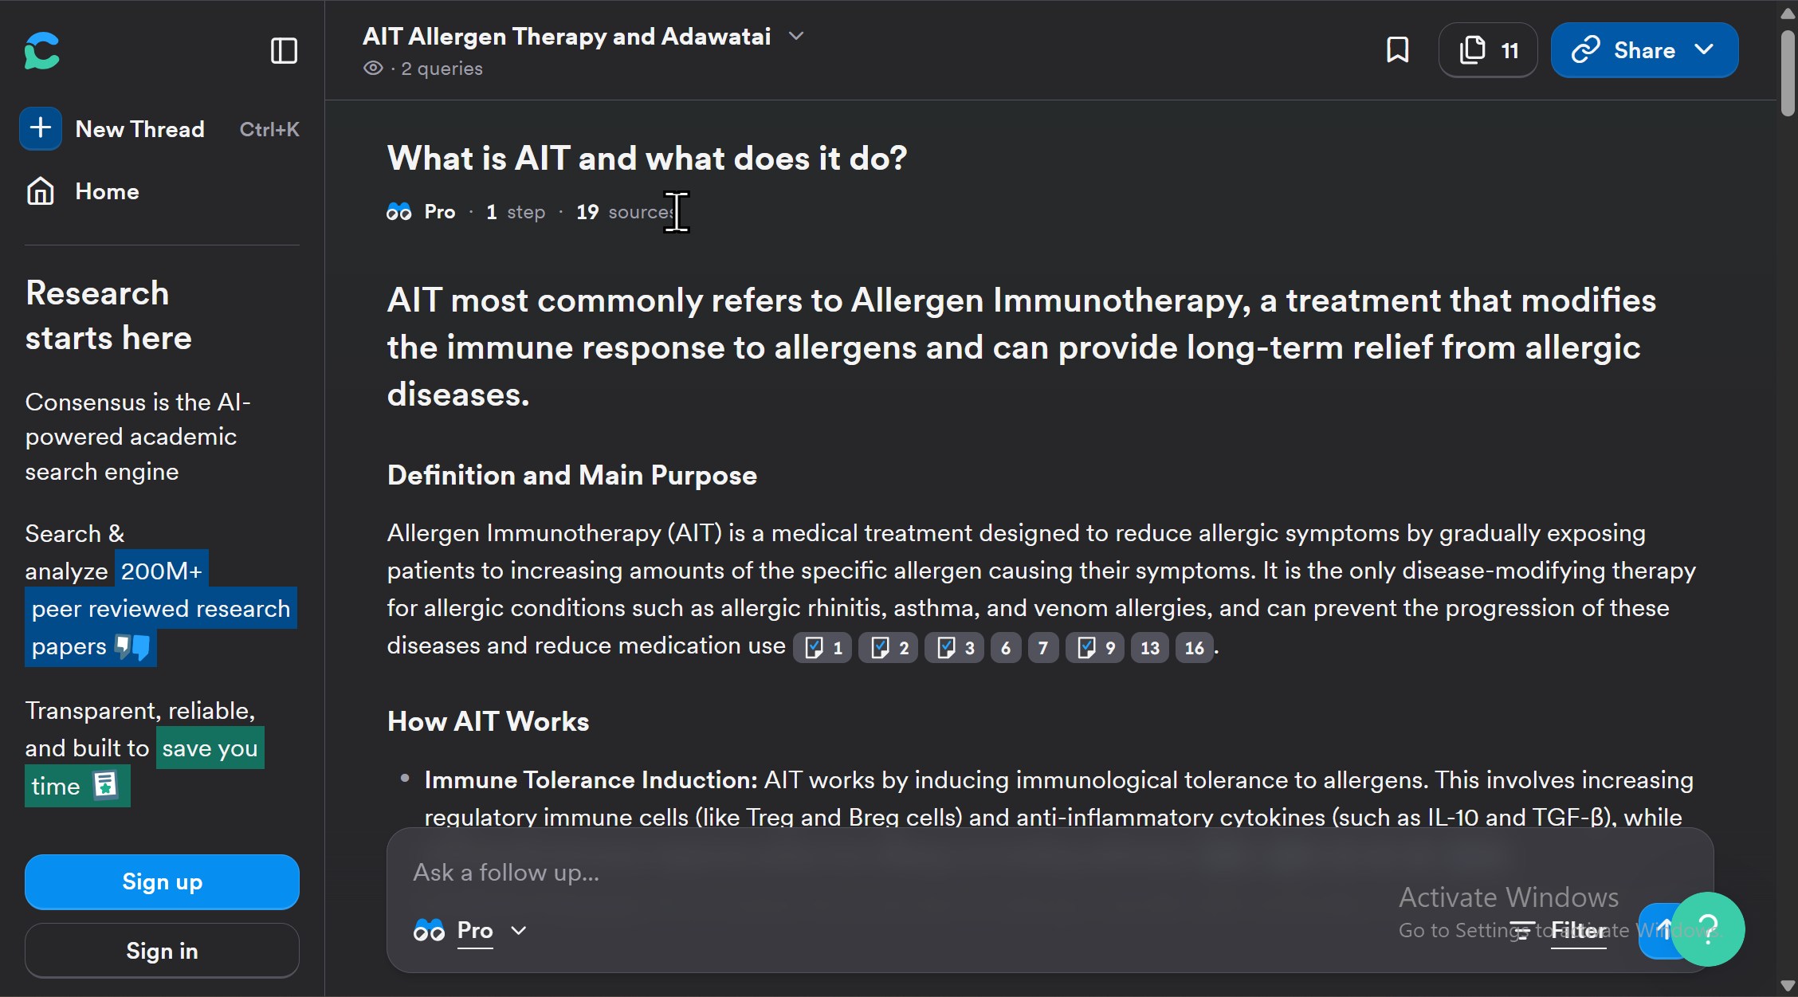Open citation source 9 badge
1798x997 pixels.
click(1095, 648)
